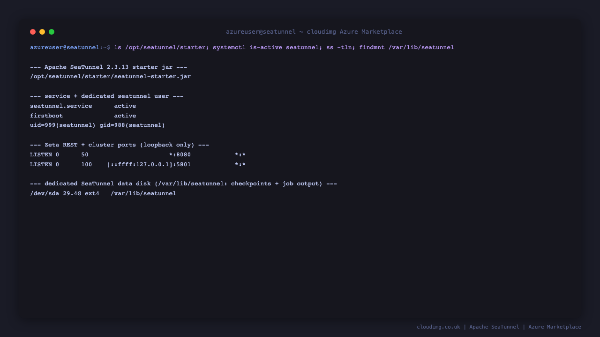Click the systemctl is-active seatunnel command
600x337 pixels.
coord(266,47)
